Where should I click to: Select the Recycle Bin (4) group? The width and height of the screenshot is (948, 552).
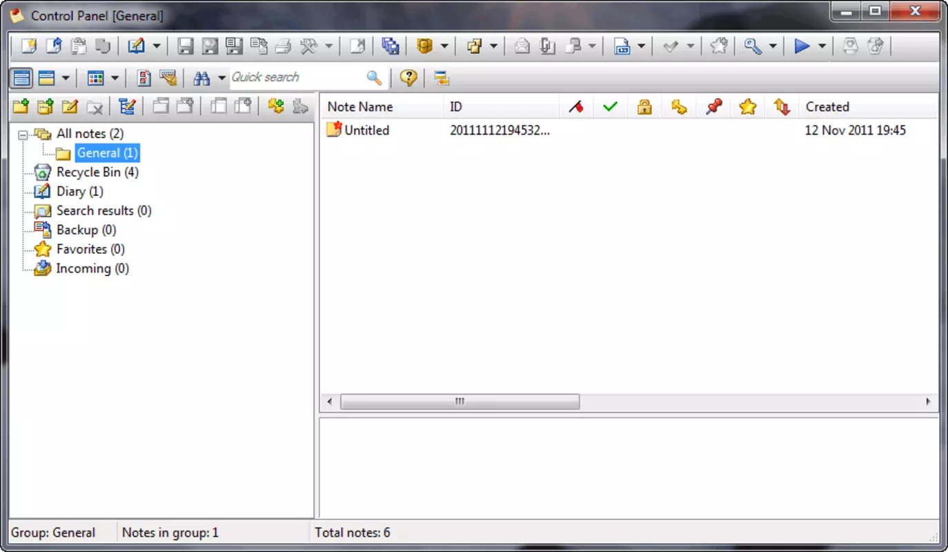click(x=97, y=172)
